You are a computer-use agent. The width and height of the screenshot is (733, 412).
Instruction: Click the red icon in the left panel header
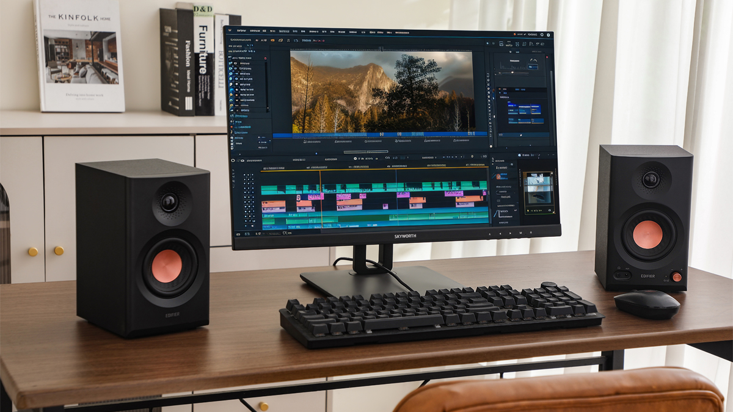coord(265,58)
